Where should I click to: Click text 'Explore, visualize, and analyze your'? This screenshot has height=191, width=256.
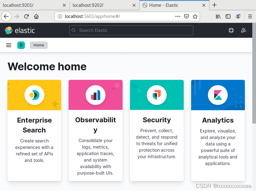coord(218,134)
